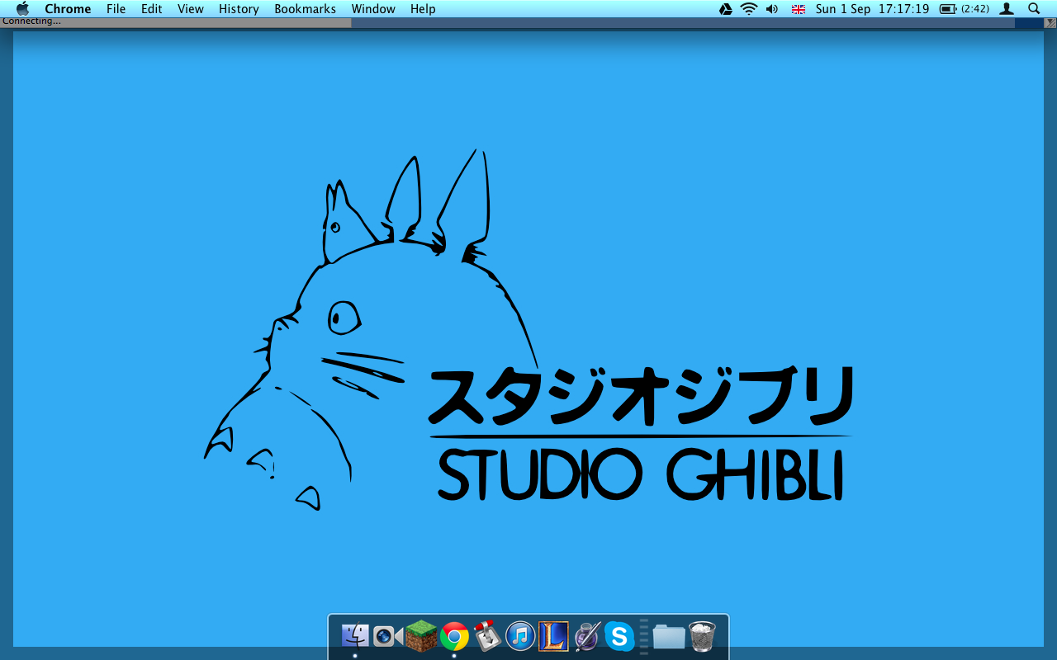The height and width of the screenshot is (660, 1057).
Task: Open the File menu
Action: [x=116, y=9]
